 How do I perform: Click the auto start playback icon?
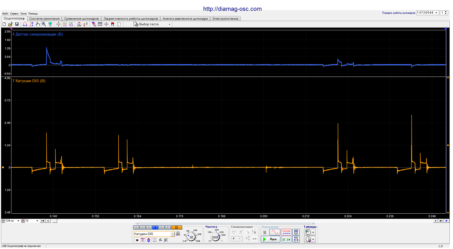coord(296,239)
